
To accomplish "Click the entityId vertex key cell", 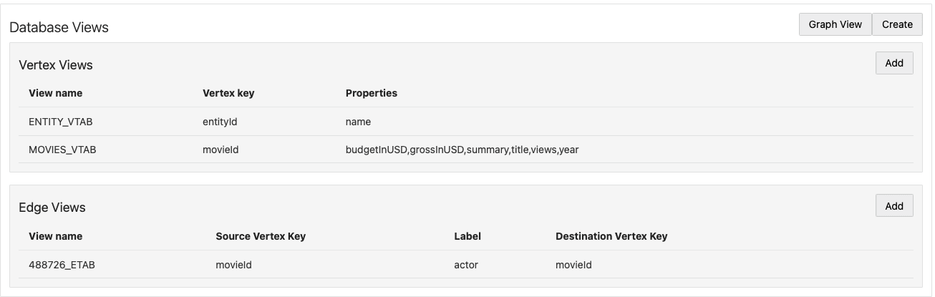I will click(220, 122).
